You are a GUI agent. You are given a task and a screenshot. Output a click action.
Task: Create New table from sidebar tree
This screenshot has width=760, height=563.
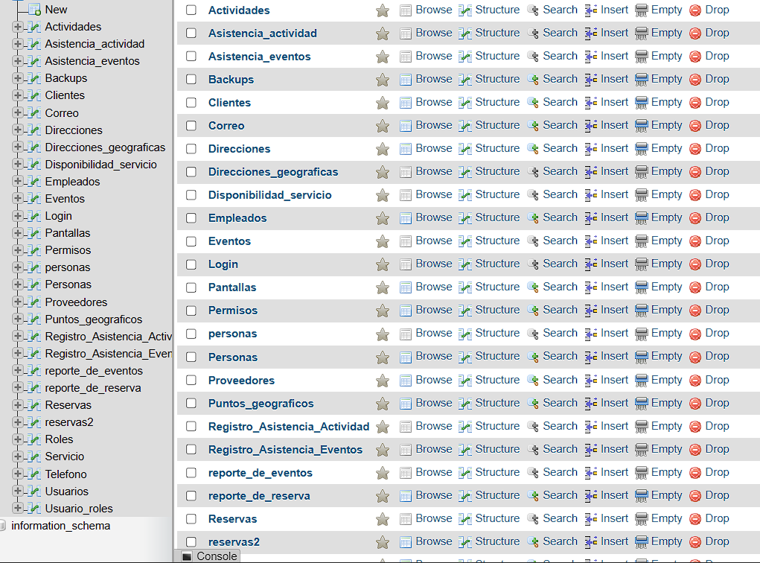[56, 10]
